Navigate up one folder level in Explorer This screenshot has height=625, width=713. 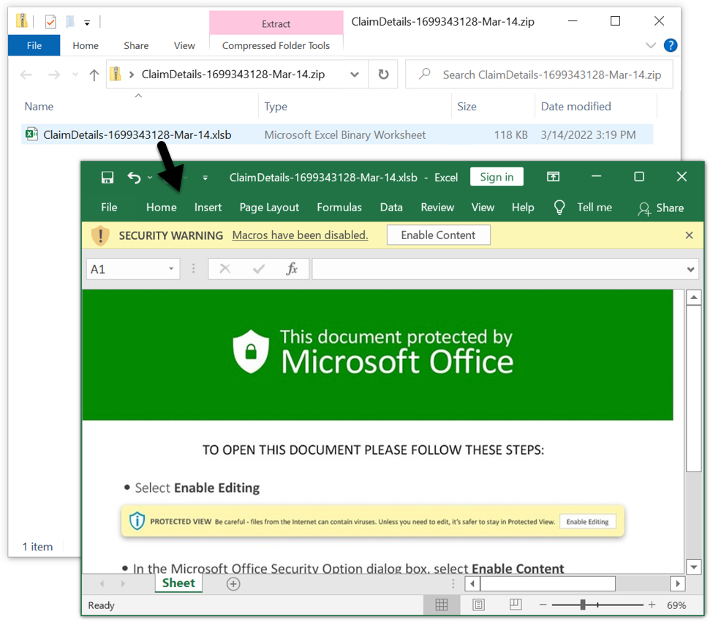(x=94, y=75)
